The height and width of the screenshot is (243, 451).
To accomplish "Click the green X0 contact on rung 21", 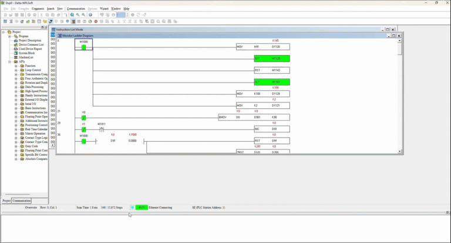I will point(84,118).
